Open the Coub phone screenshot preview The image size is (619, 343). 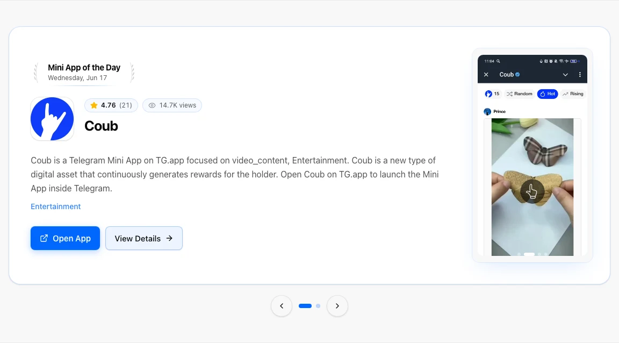pyautogui.click(x=532, y=155)
